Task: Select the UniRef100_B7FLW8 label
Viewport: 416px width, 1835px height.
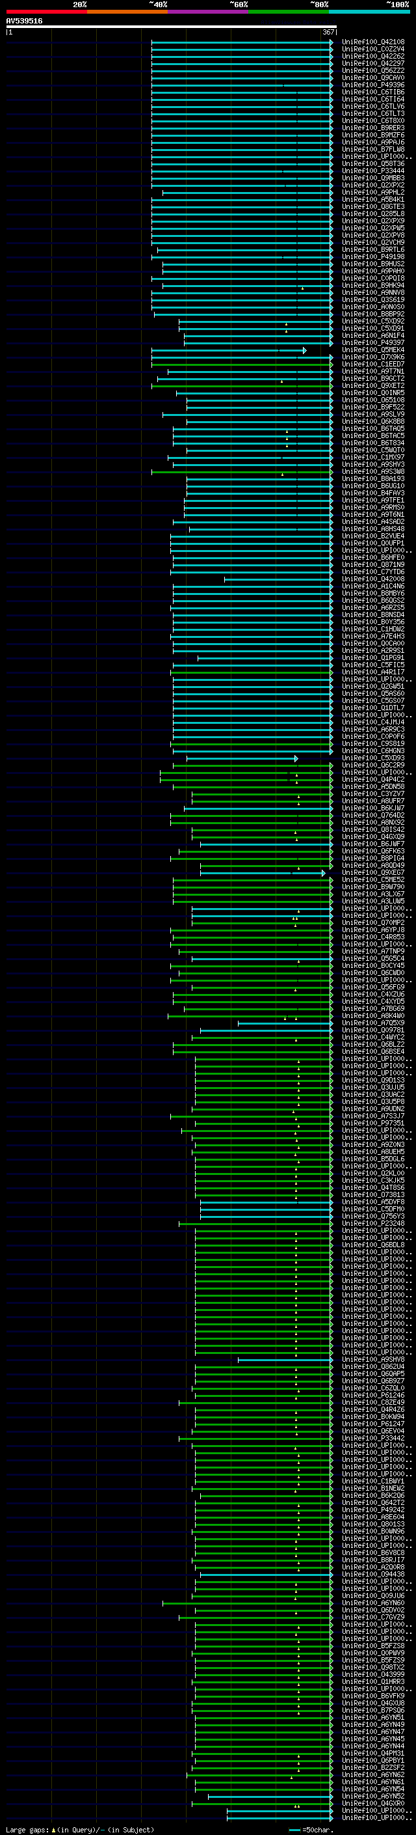Action: click(373, 149)
